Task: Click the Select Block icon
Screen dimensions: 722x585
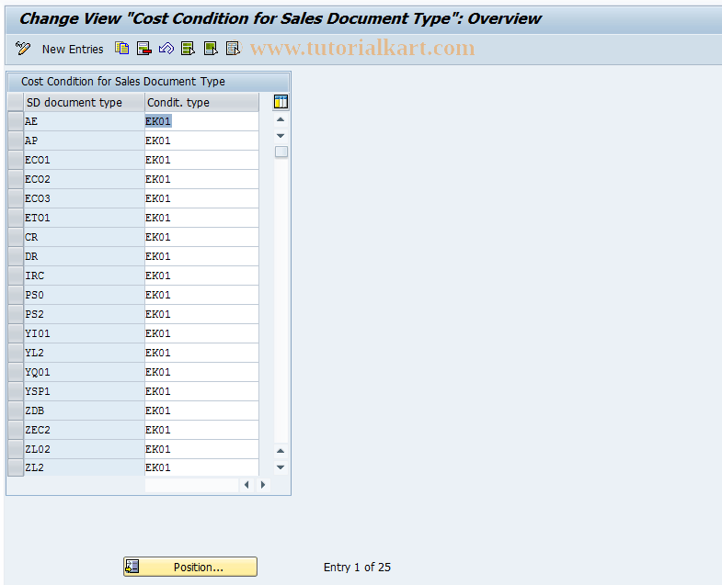Action: tap(211, 49)
